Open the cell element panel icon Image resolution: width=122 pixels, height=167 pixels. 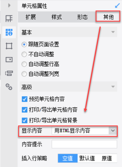click(x=9, y=18)
